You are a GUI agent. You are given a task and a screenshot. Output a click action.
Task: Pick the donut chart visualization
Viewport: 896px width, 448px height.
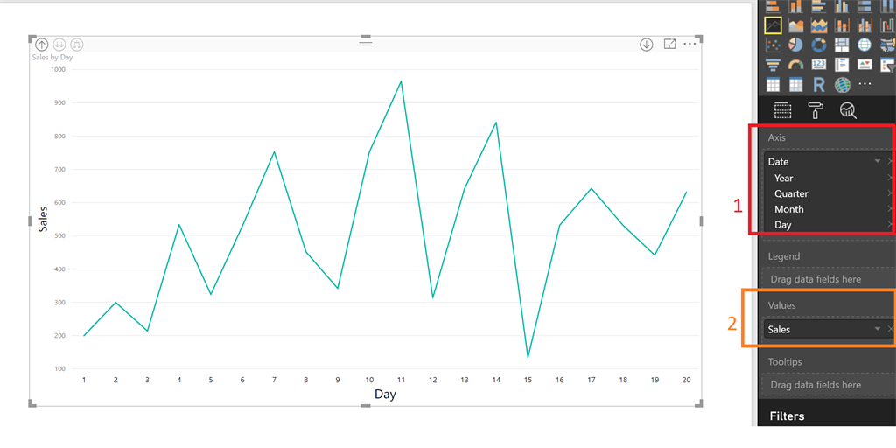(x=819, y=45)
